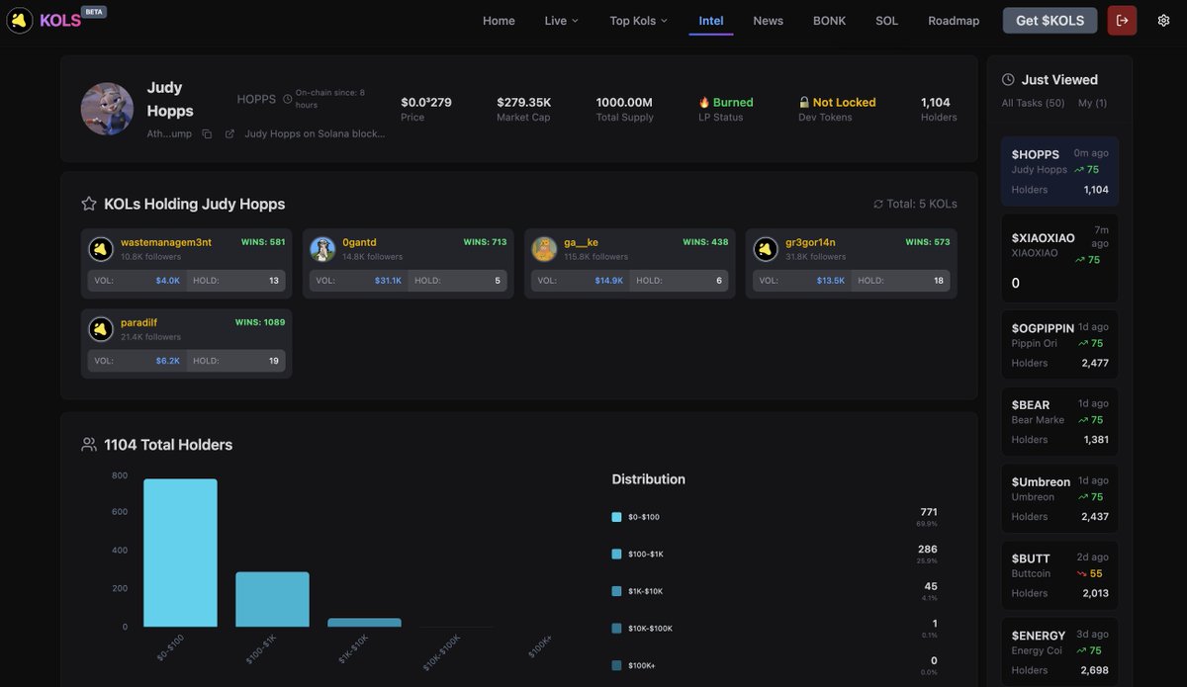Open the $XIAOXIAO just-viewed card
Viewport: 1187px width, 687px height.
tap(1059, 258)
